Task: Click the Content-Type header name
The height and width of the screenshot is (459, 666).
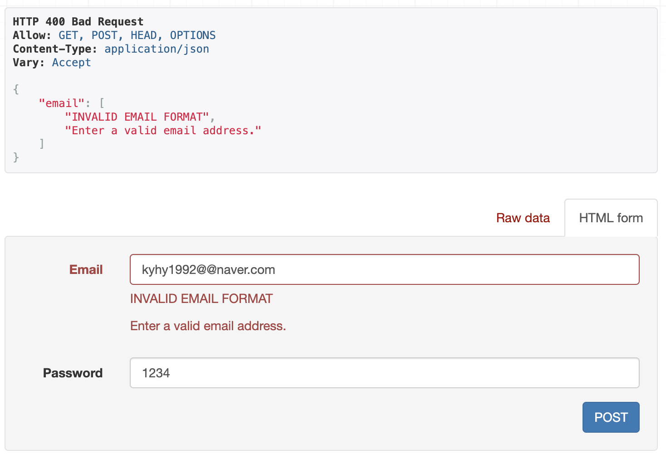Action: tap(54, 49)
